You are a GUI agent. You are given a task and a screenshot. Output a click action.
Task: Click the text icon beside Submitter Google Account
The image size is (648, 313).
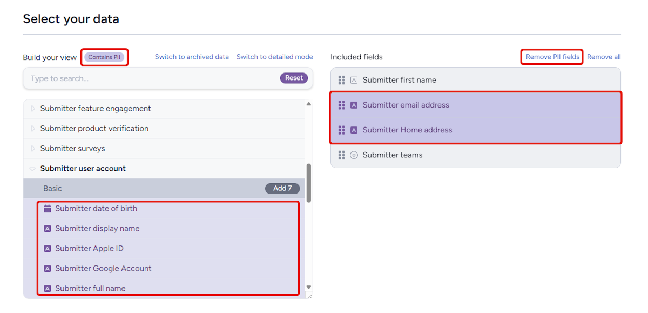coord(48,269)
